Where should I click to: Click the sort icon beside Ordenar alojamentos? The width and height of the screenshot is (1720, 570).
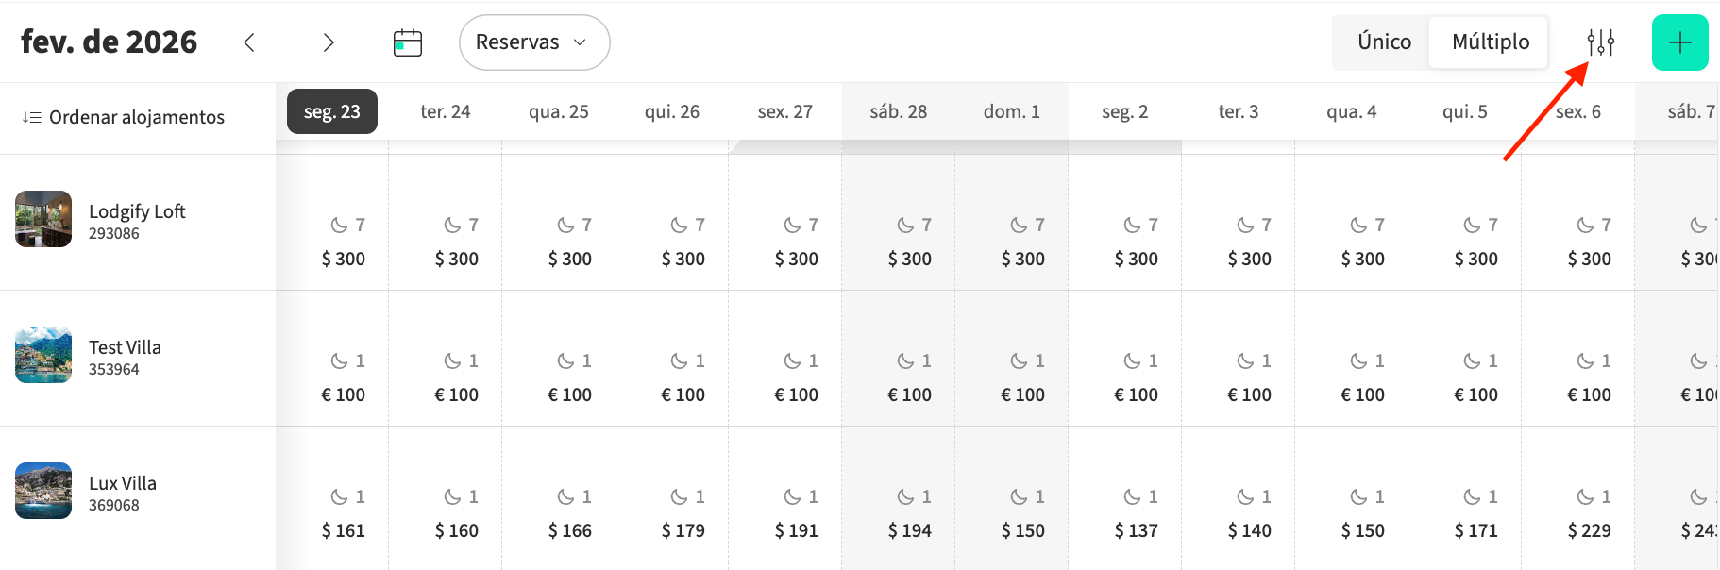[32, 117]
